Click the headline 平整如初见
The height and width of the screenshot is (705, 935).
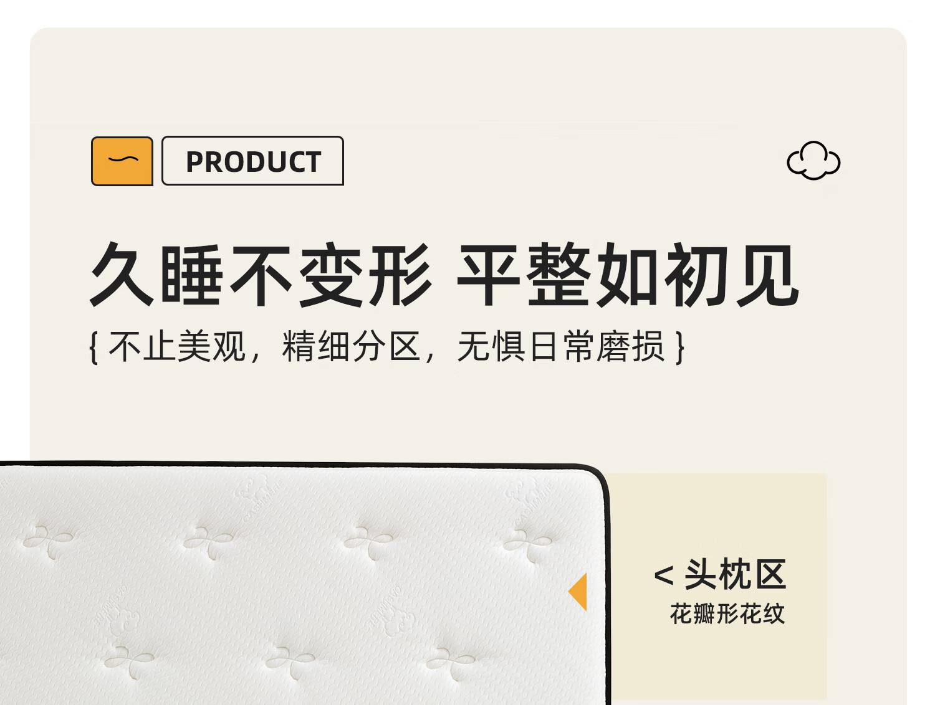[628, 275]
